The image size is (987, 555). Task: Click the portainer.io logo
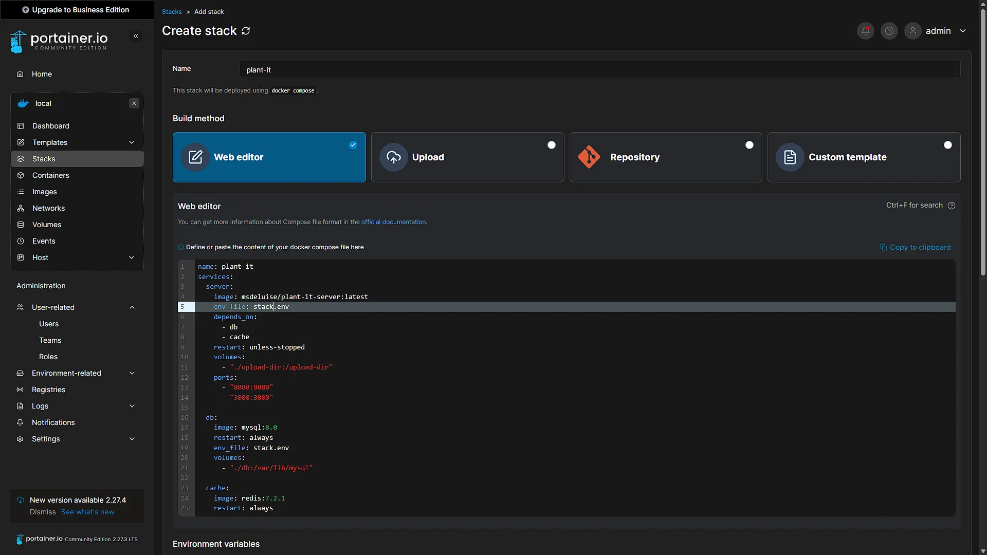coord(59,41)
